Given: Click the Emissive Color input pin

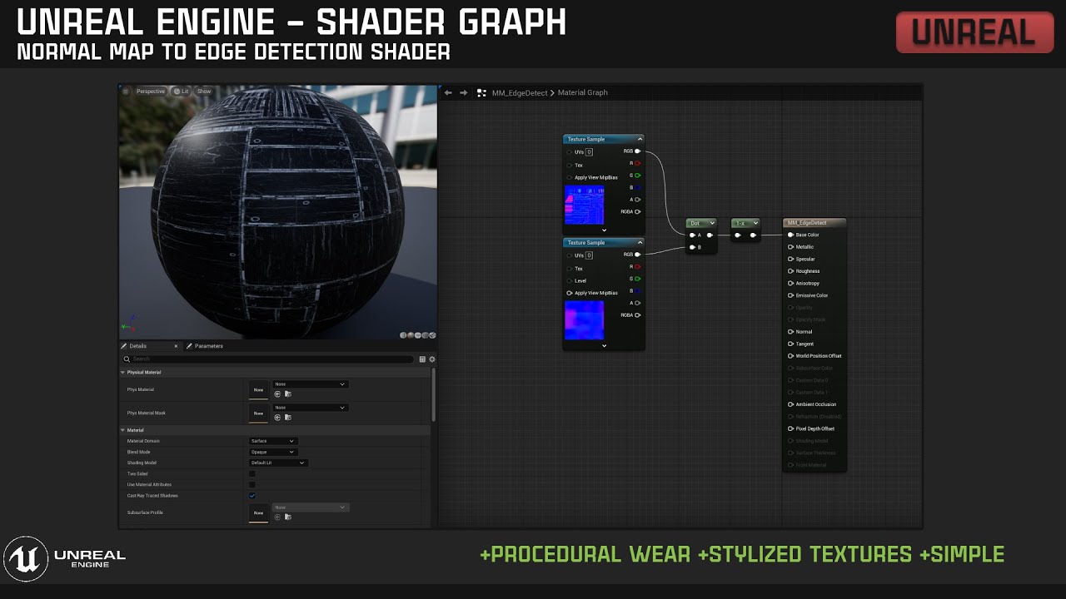Looking at the screenshot, I should 790,295.
